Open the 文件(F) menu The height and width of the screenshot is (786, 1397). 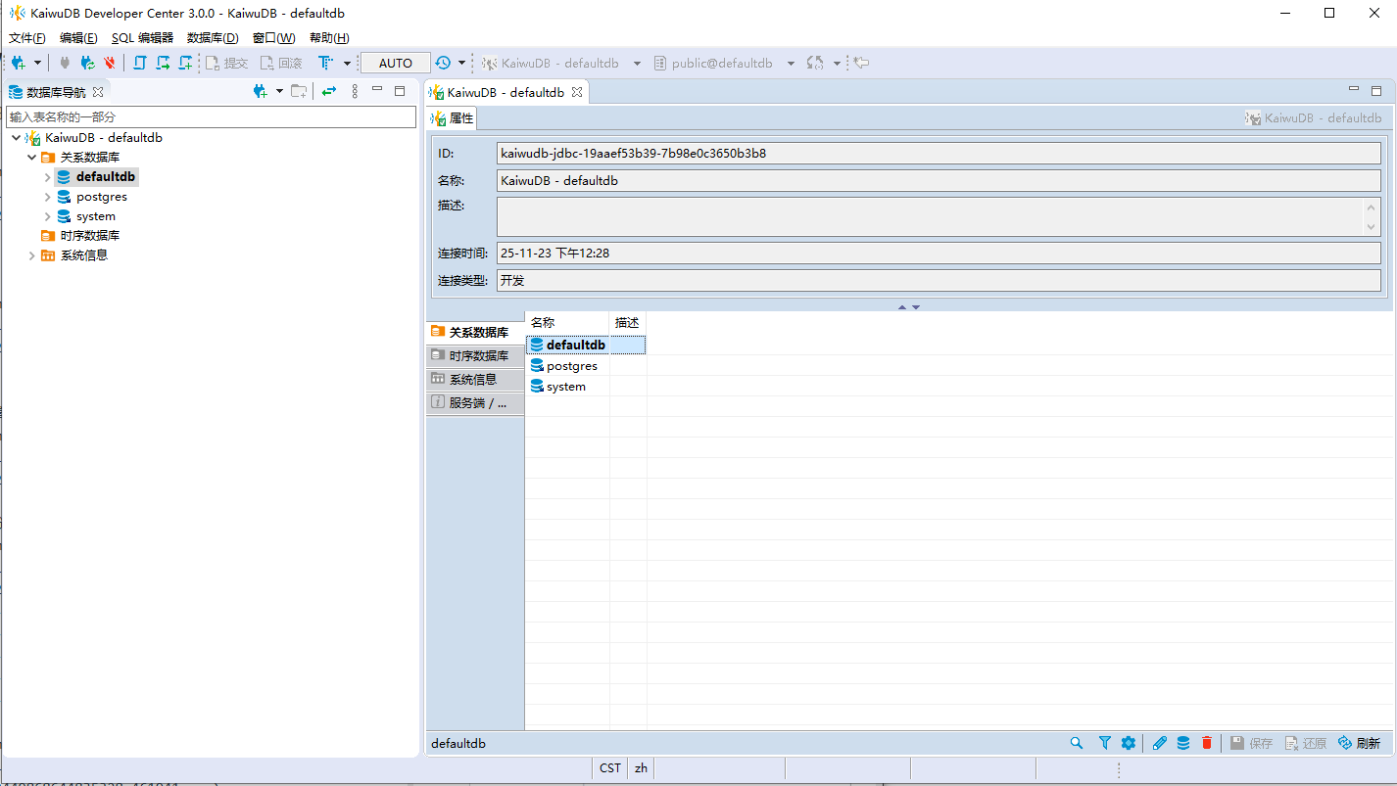pyautogui.click(x=27, y=38)
